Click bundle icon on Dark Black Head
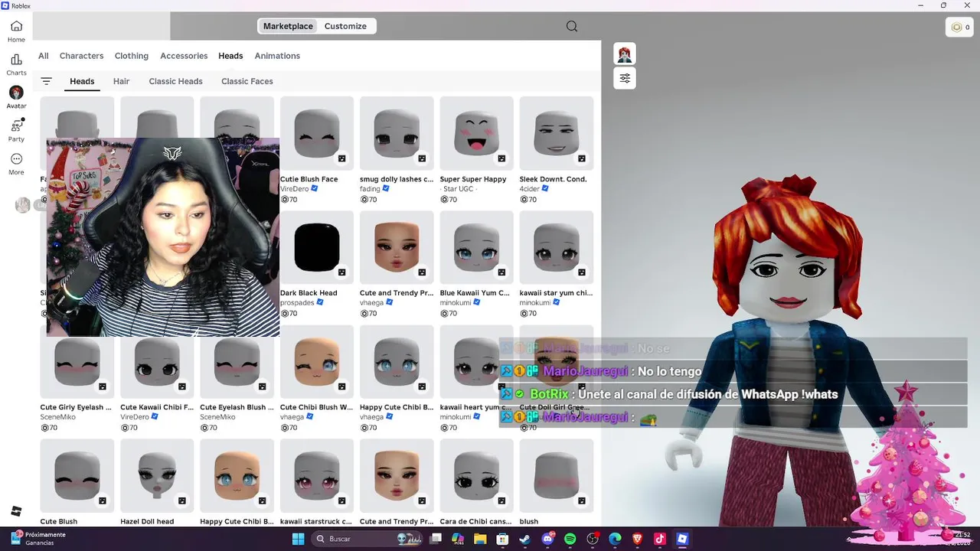Screen dimensions: 980x551 point(341,272)
